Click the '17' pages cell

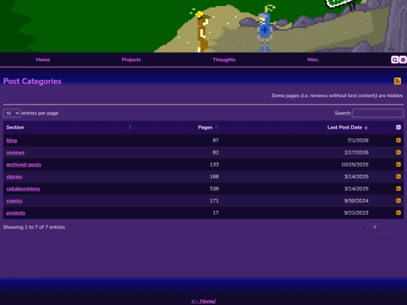pos(216,212)
